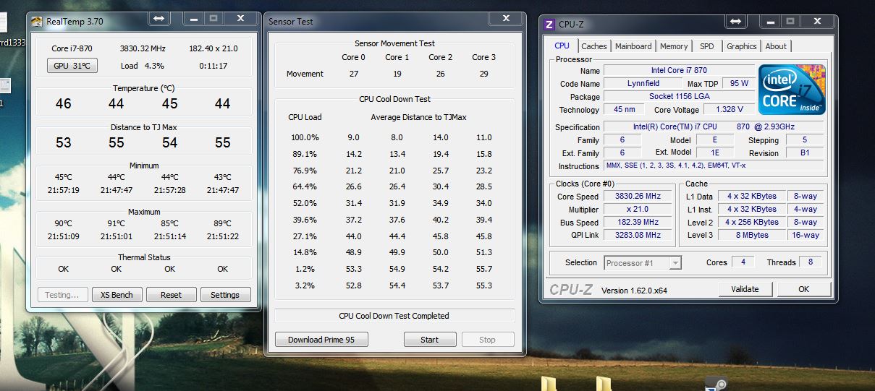Click the 52.0% CPU Load row in Sensor Test
Viewport: 875px width, 391px height.
tap(394, 203)
